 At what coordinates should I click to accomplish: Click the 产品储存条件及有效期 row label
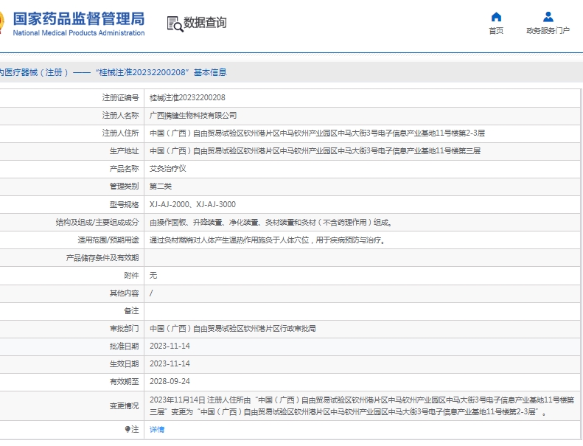102,258
